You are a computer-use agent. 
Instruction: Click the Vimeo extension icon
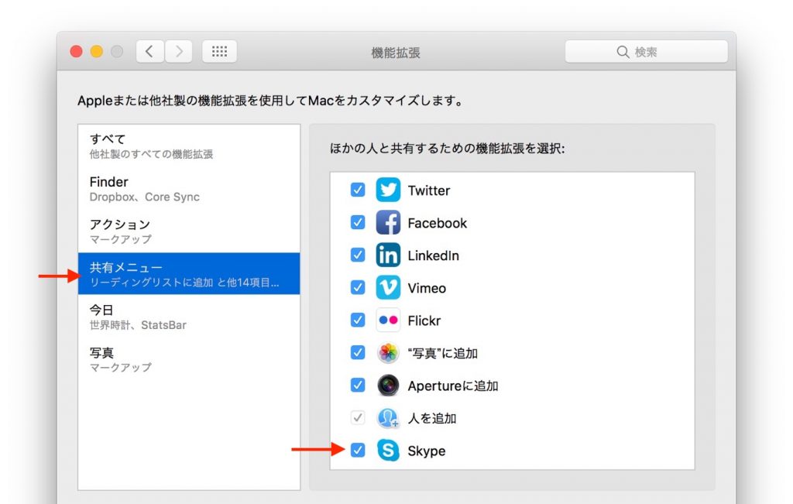(388, 288)
